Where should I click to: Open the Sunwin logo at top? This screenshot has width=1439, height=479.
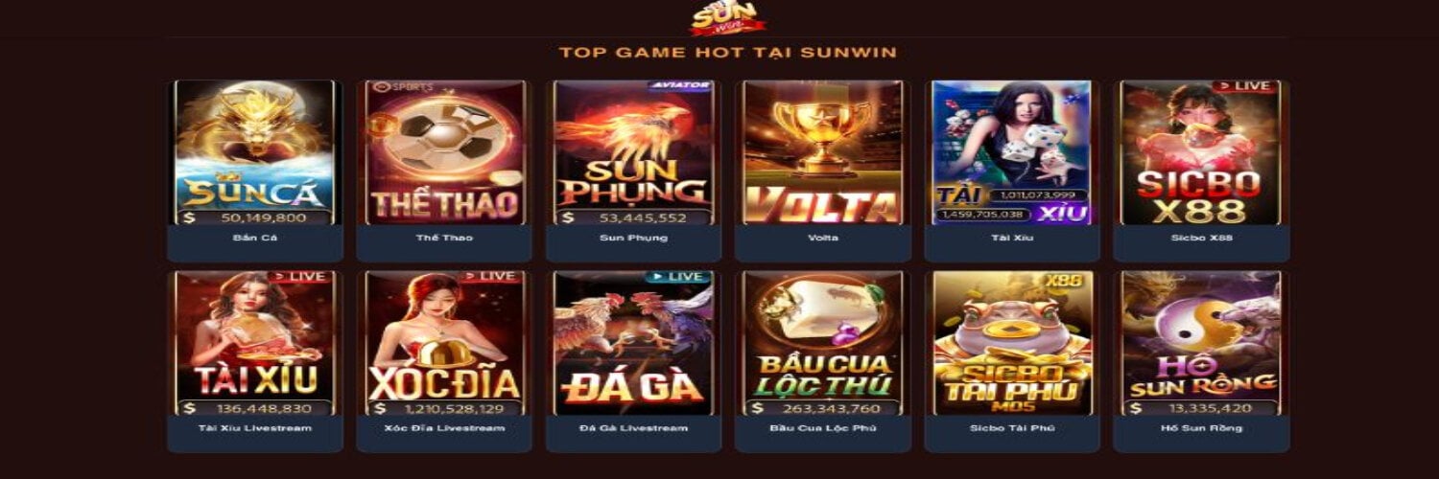(x=722, y=17)
